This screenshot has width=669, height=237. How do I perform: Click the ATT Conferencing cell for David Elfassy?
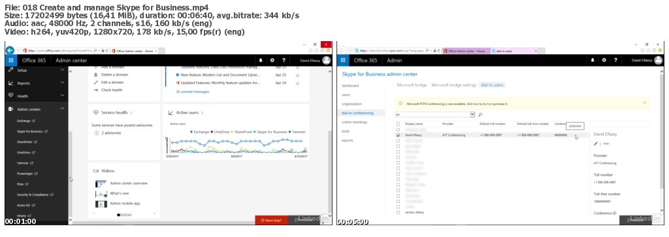[x=453, y=135]
